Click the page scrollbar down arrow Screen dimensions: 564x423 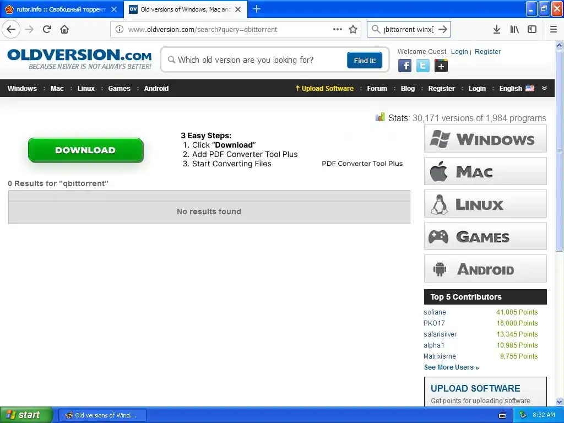coord(559,402)
